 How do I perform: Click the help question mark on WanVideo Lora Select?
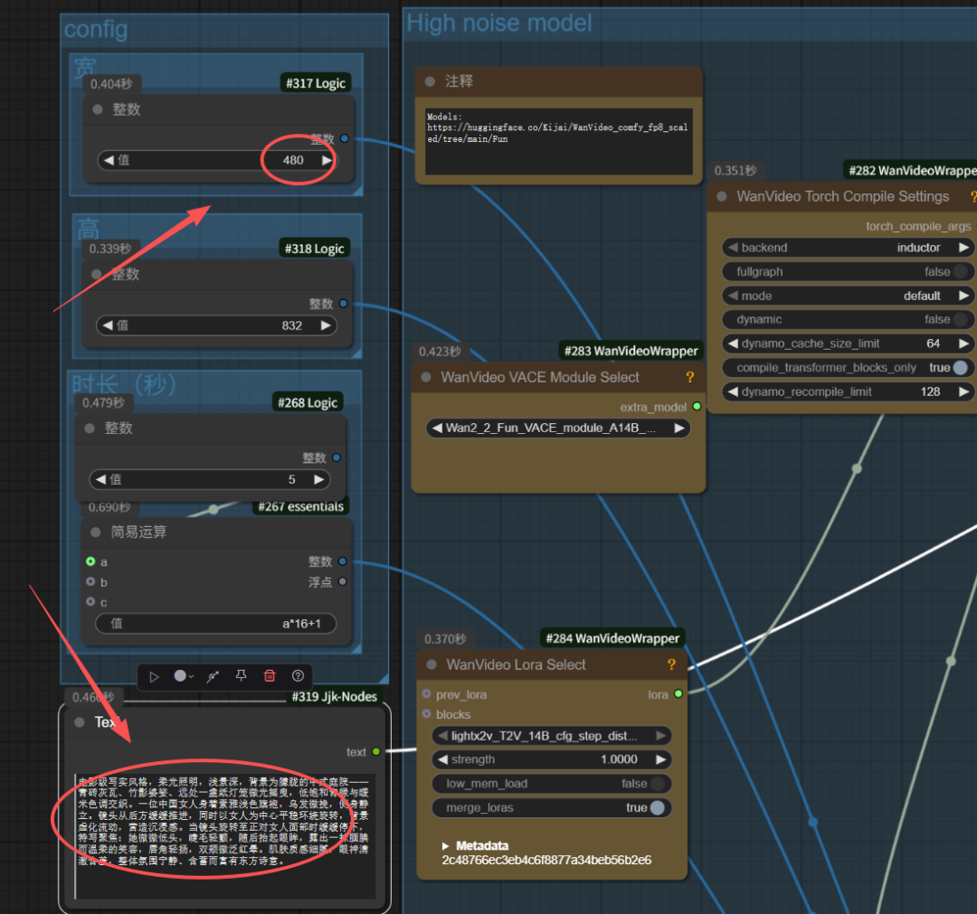(x=671, y=664)
